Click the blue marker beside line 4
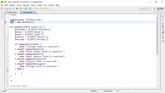Viewport: 165px width, 93px height. (x=5, y=22)
